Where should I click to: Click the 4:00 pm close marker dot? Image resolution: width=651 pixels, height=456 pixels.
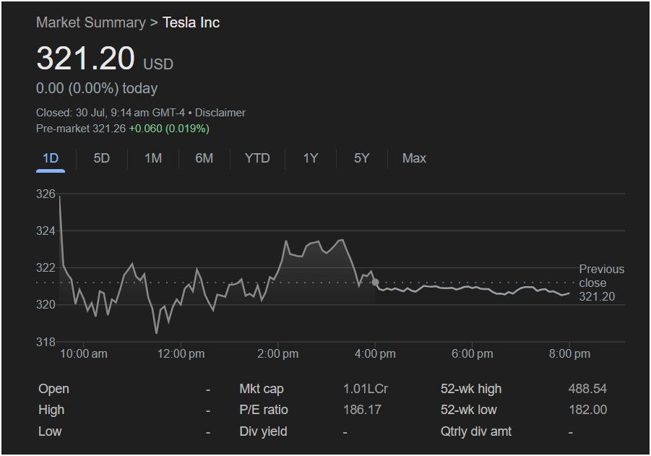point(375,283)
